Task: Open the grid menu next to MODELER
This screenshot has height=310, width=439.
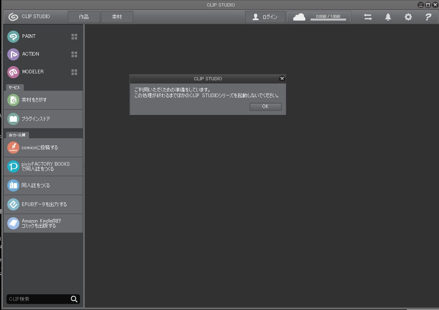Action: point(74,72)
